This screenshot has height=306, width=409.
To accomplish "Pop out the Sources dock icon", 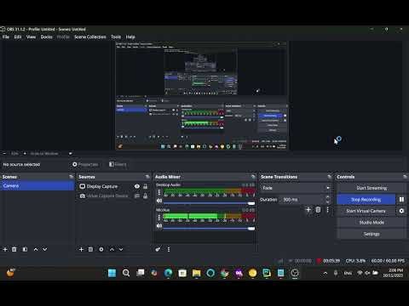I will click(147, 177).
